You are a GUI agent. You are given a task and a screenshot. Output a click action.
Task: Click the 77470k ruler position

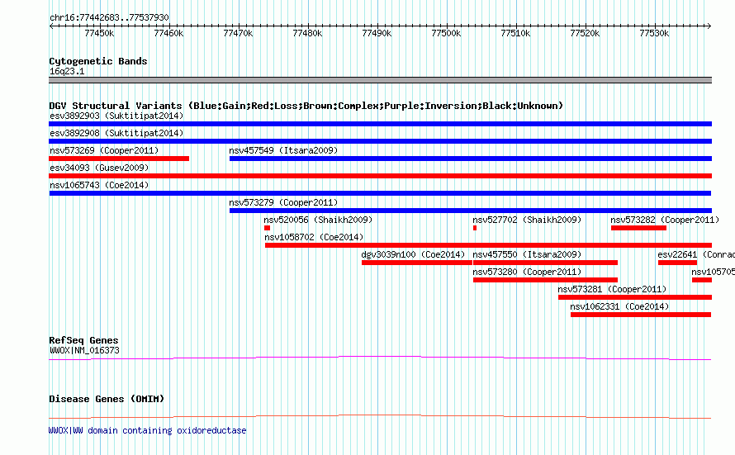pyautogui.click(x=238, y=33)
